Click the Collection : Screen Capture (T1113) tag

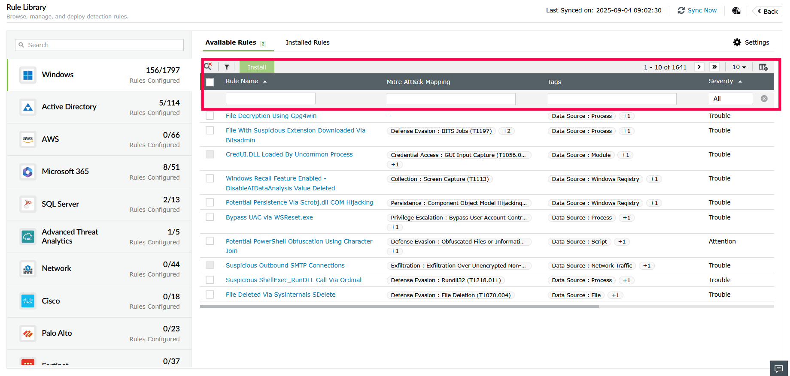pos(440,179)
